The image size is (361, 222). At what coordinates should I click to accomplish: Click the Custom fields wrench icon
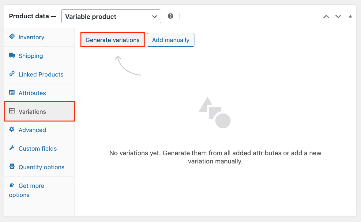[x=12, y=148]
